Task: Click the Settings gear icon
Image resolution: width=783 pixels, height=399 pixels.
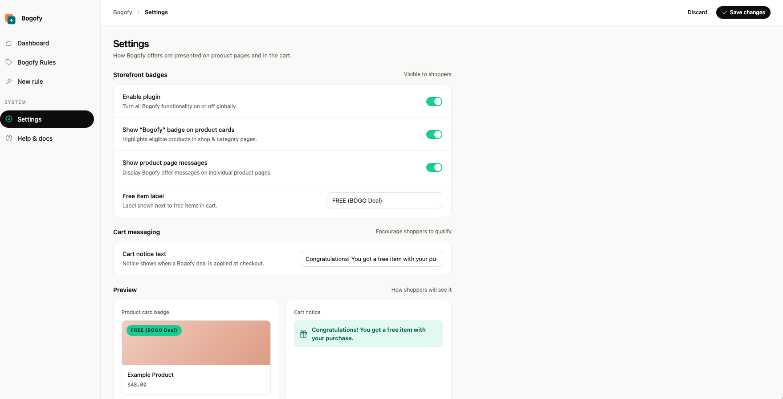Action: pos(9,119)
